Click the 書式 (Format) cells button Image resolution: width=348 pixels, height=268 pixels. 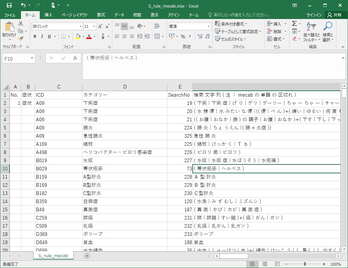click(276, 39)
